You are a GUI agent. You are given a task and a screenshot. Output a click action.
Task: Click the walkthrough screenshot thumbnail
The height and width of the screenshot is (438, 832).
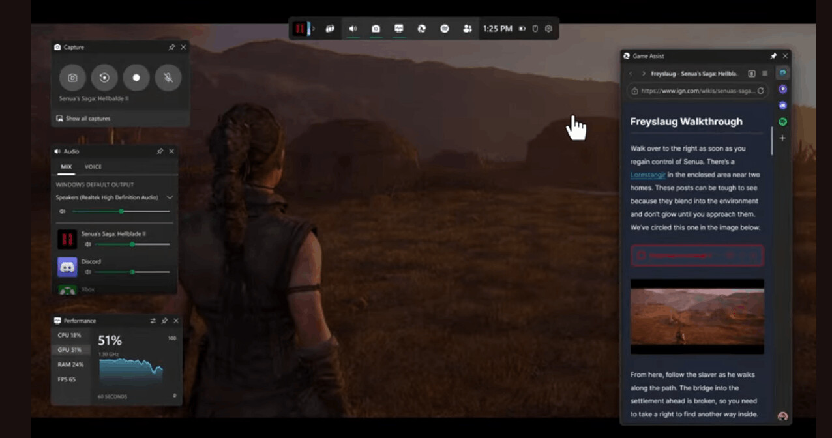697,317
